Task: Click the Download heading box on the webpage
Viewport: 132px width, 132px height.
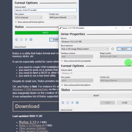Action: point(36,106)
